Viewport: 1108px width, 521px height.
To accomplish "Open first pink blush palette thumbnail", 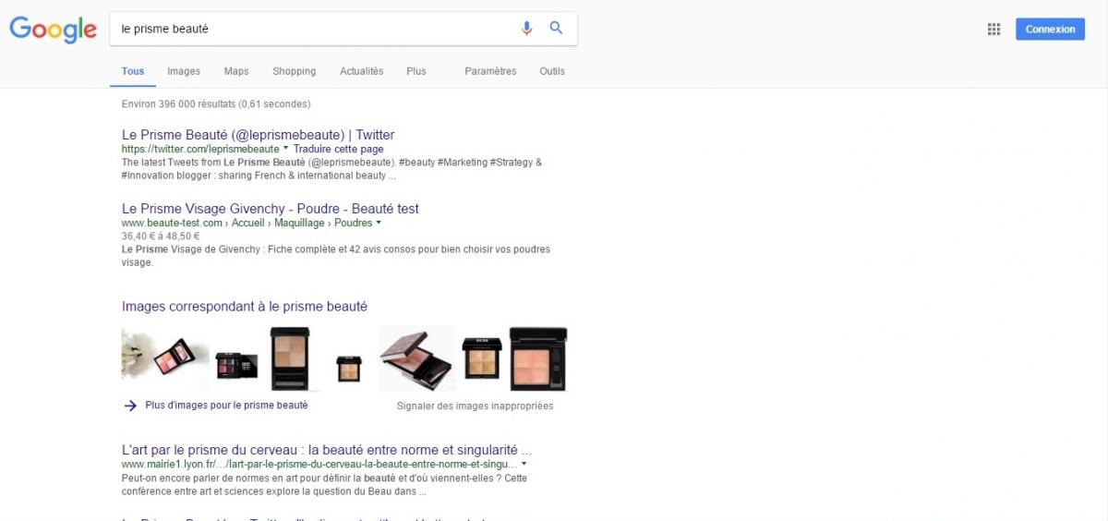I will coord(165,358).
